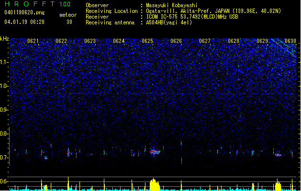Select the version number 1.00

coord(65,4)
